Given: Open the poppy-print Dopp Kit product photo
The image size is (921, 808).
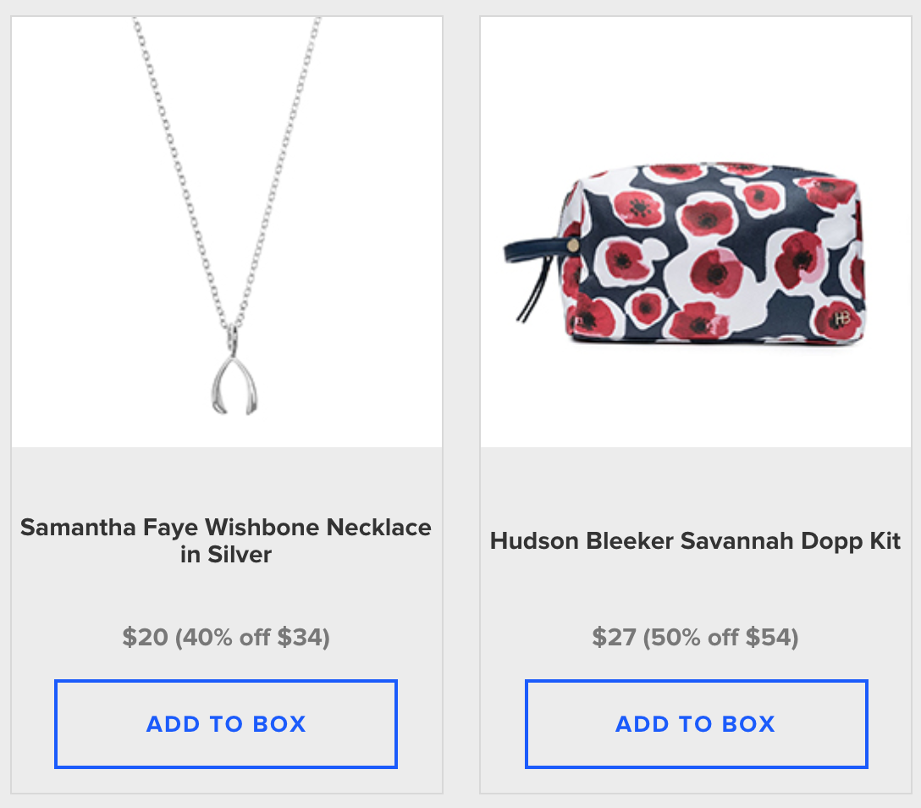Looking at the screenshot, I should [x=696, y=232].
